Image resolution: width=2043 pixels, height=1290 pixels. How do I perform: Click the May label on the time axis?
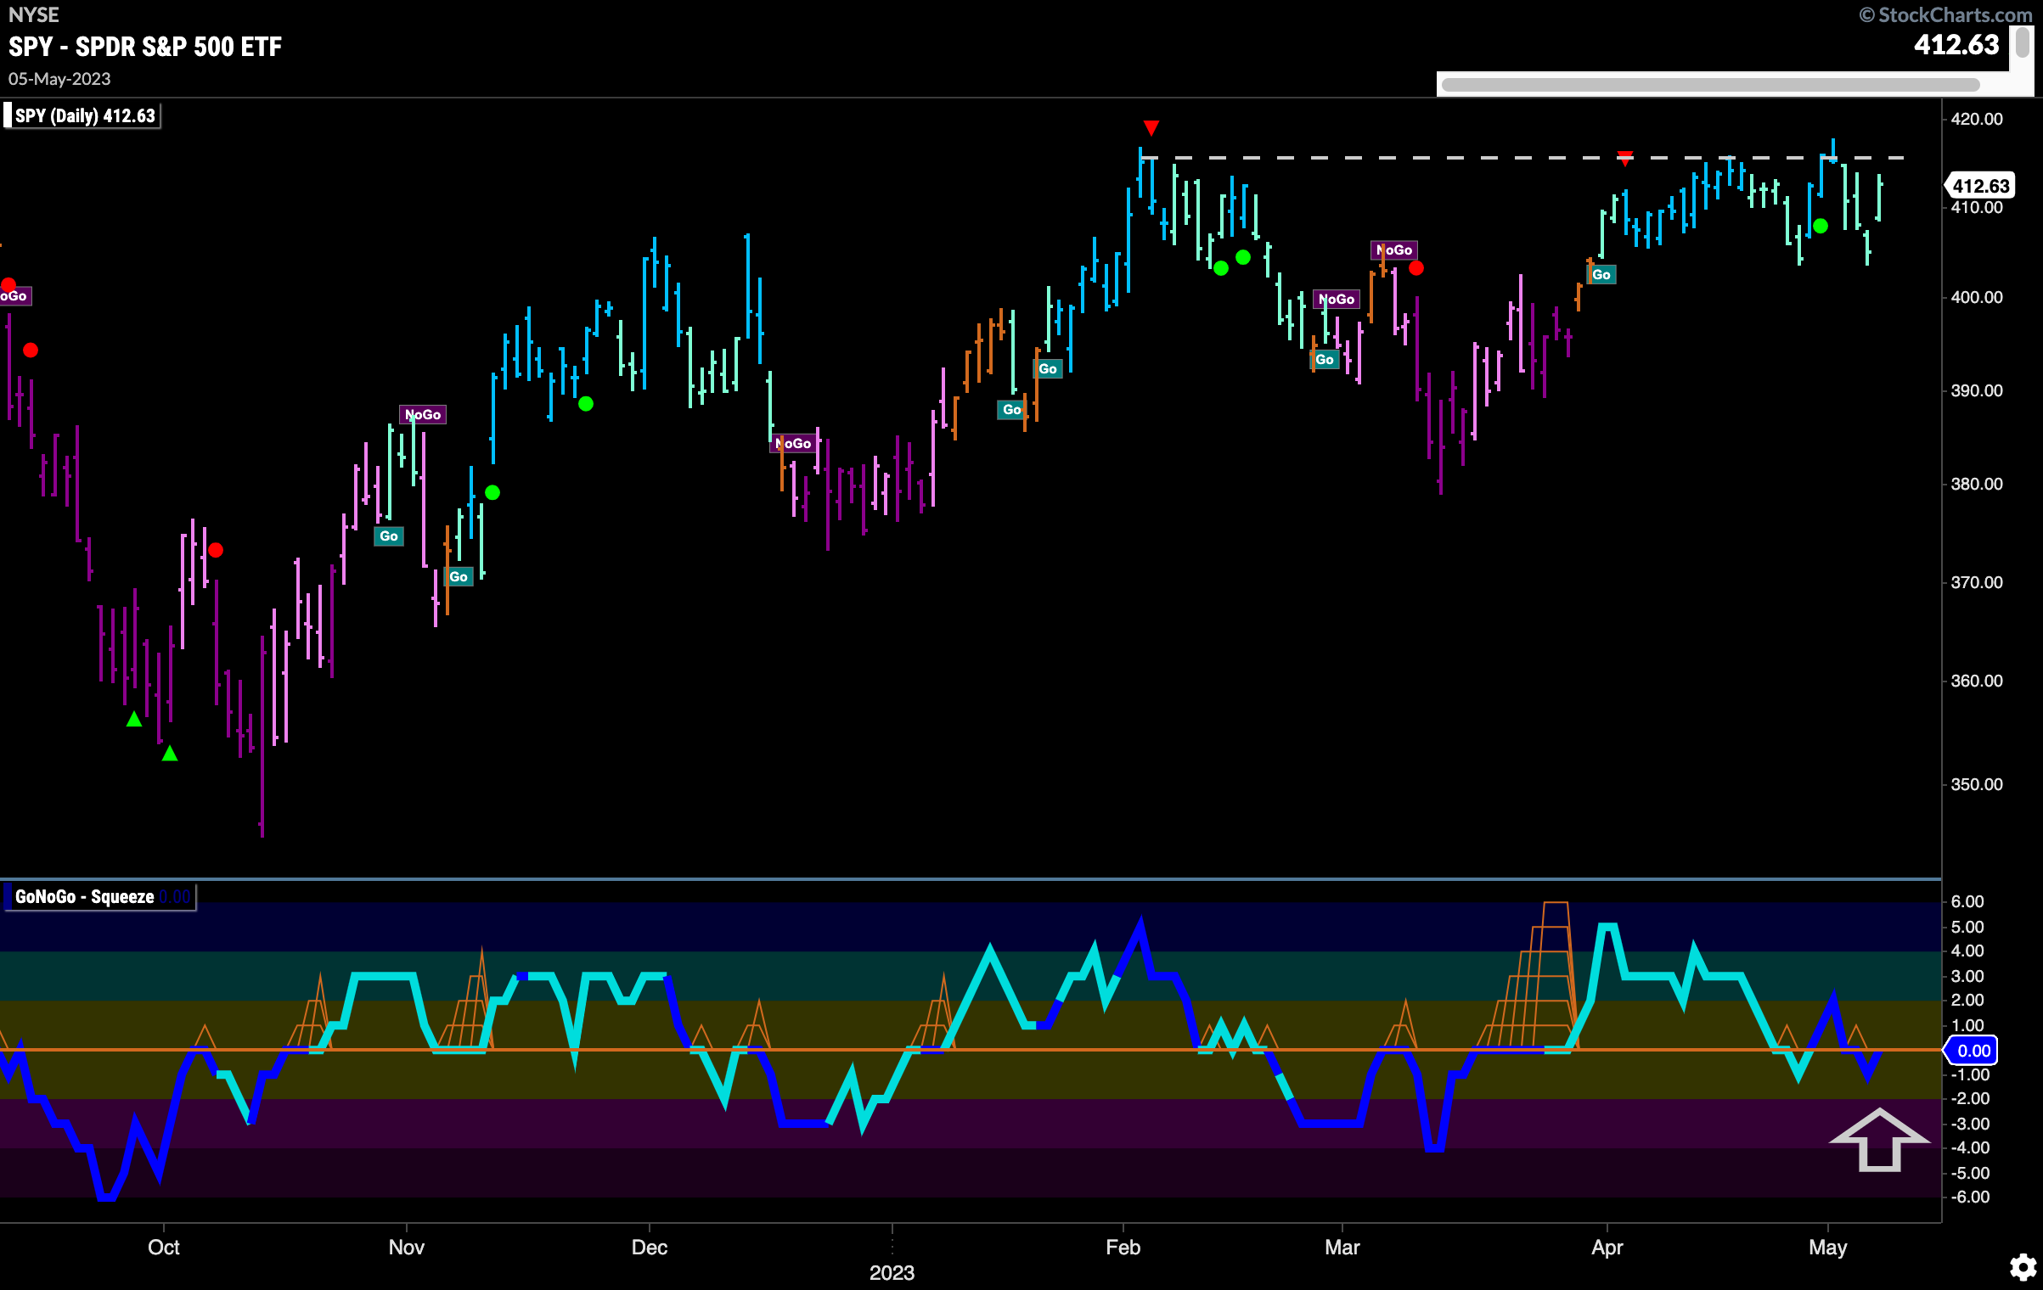click(x=1828, y=1247)
